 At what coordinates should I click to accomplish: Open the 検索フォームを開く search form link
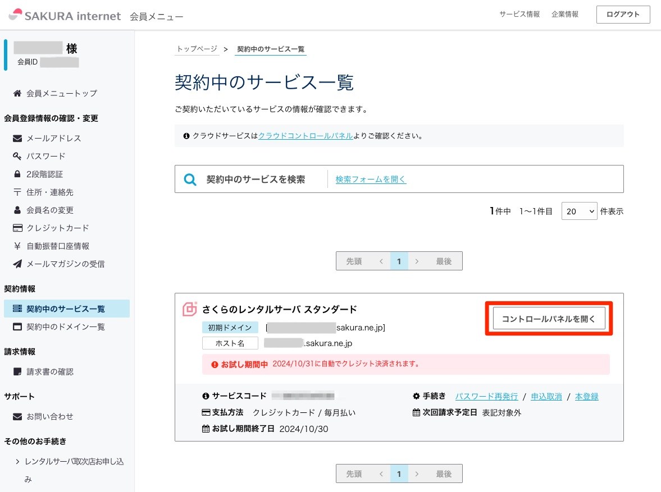click(371, 180)
